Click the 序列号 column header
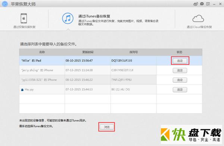The width and height of the screenshot is (224, 146). coord(133,52)
